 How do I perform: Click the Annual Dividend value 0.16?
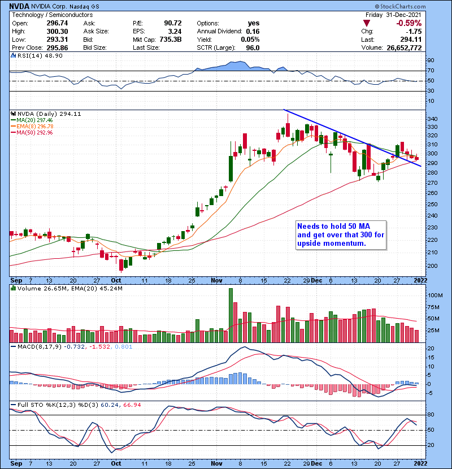[x=253, y=32]
